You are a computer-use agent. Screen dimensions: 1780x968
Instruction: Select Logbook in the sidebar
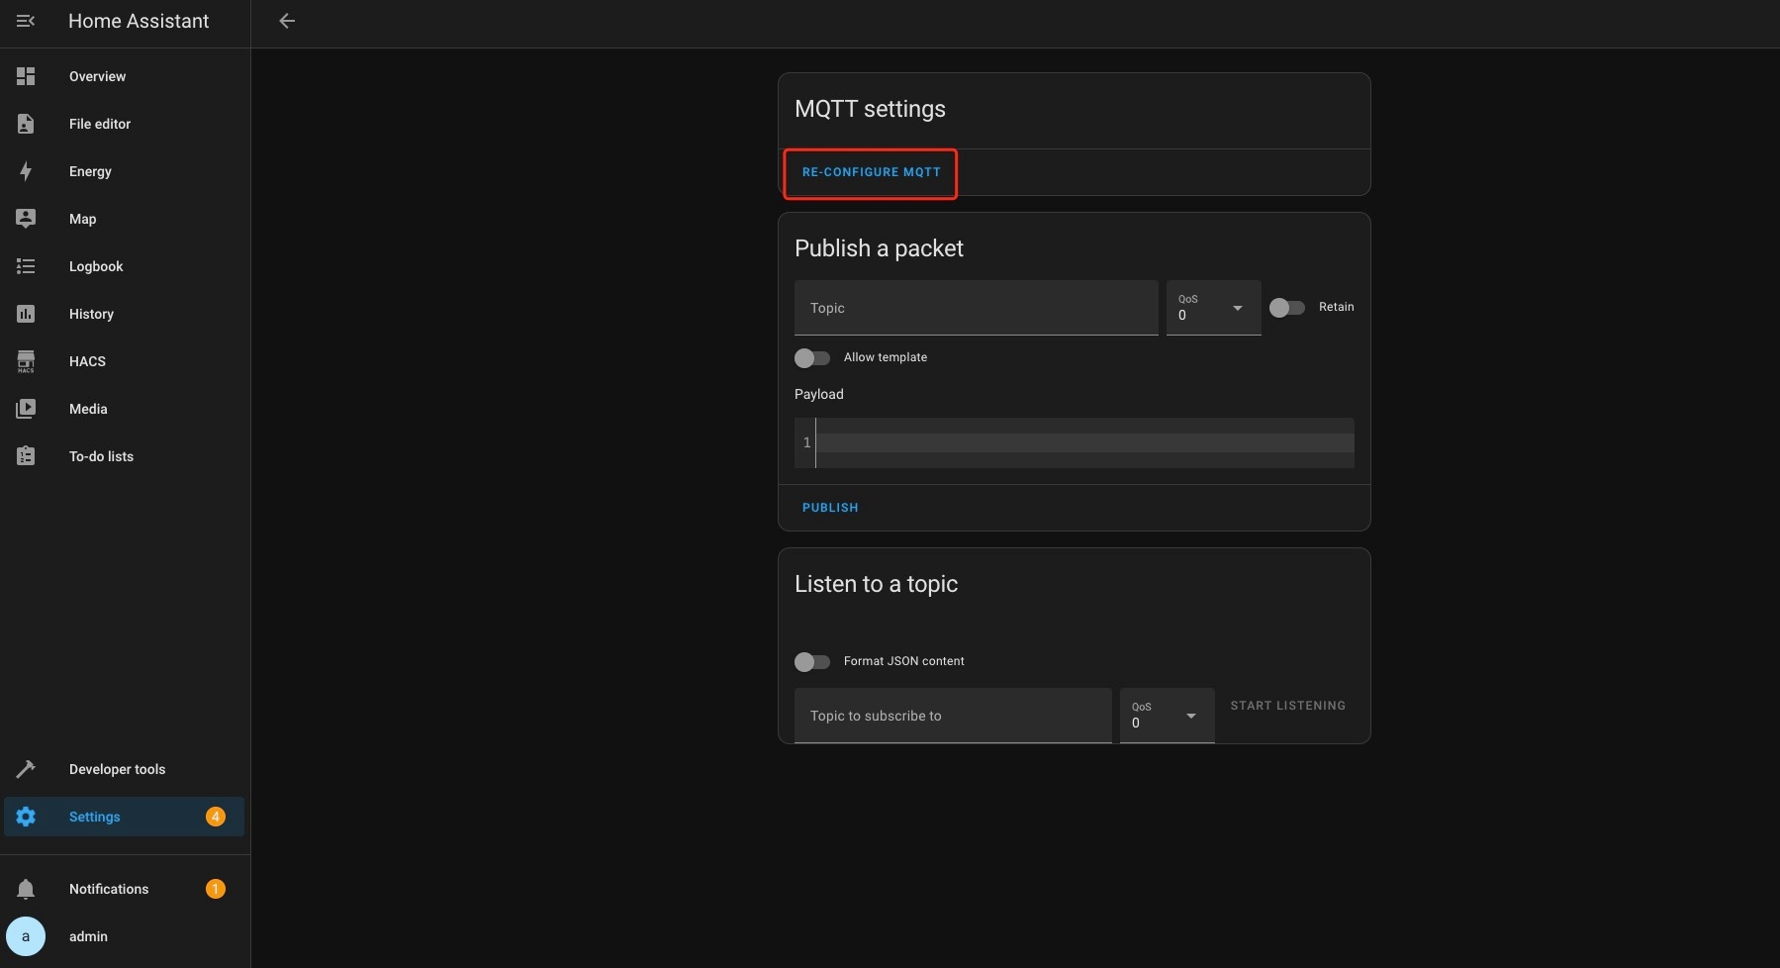point(96,266)
